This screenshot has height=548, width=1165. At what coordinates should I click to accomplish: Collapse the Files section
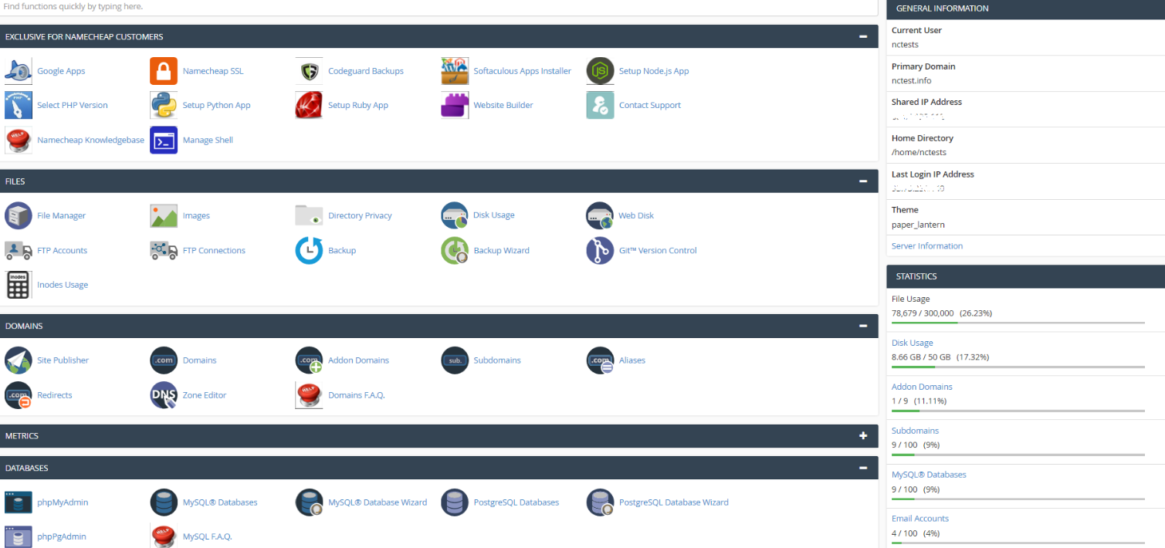[863, 181]
